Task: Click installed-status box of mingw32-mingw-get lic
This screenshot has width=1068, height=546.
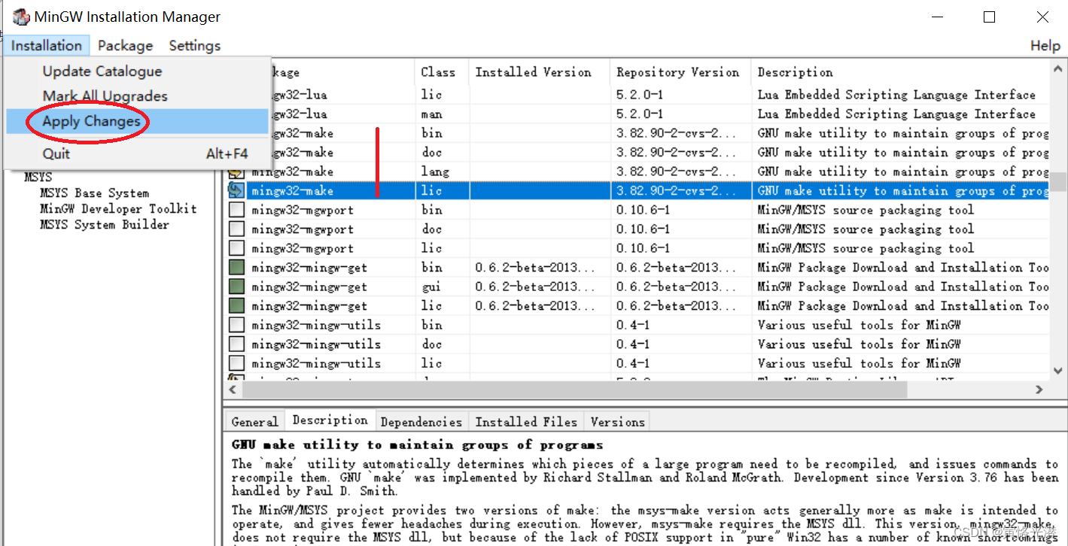Action: click(x=236, y=306)
